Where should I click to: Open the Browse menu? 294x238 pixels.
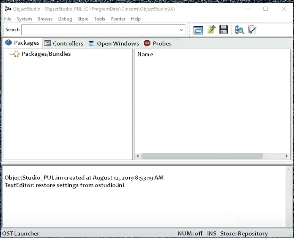pyautogui.click(x=45, y=19)
